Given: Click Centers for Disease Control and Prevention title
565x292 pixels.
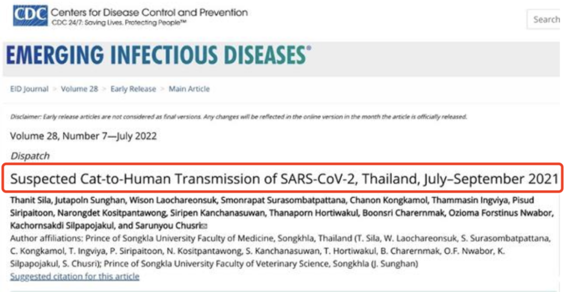Looking at the screenshot, I should pos(149,12).
